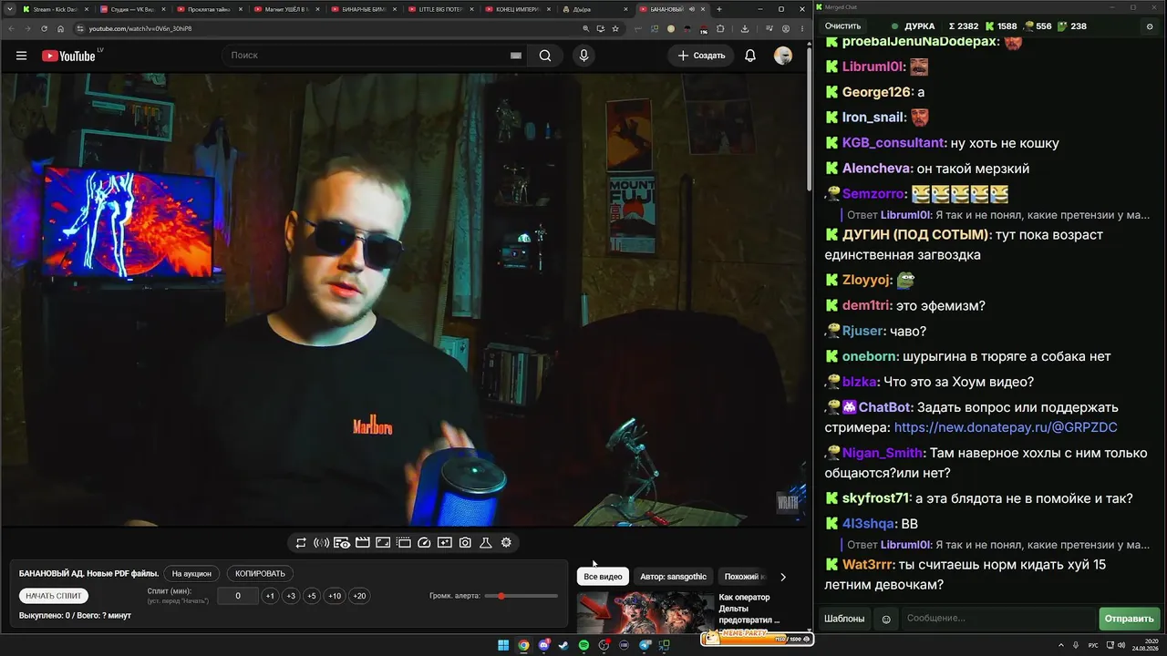This screenshot has height=656, width=1167.
Task: Click the НАЧАТЬ СПЛИТ button
Action: pos(54,596)
